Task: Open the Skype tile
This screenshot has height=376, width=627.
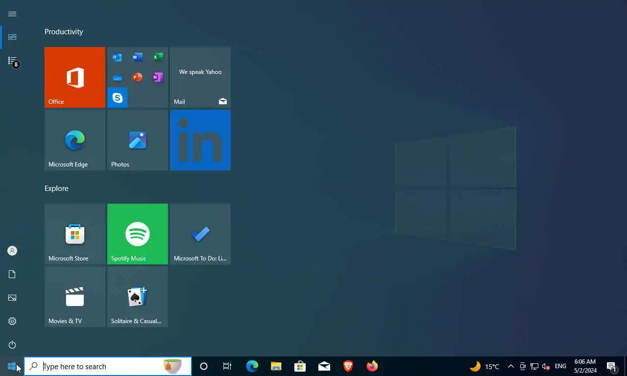Action: pos(117,97)
